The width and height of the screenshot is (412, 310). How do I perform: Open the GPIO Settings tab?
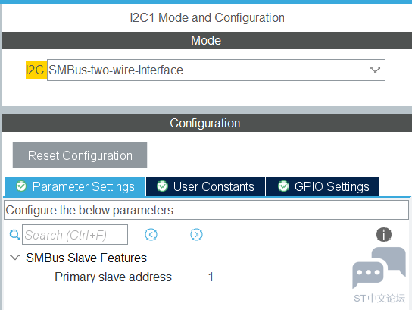coord(322,186)
